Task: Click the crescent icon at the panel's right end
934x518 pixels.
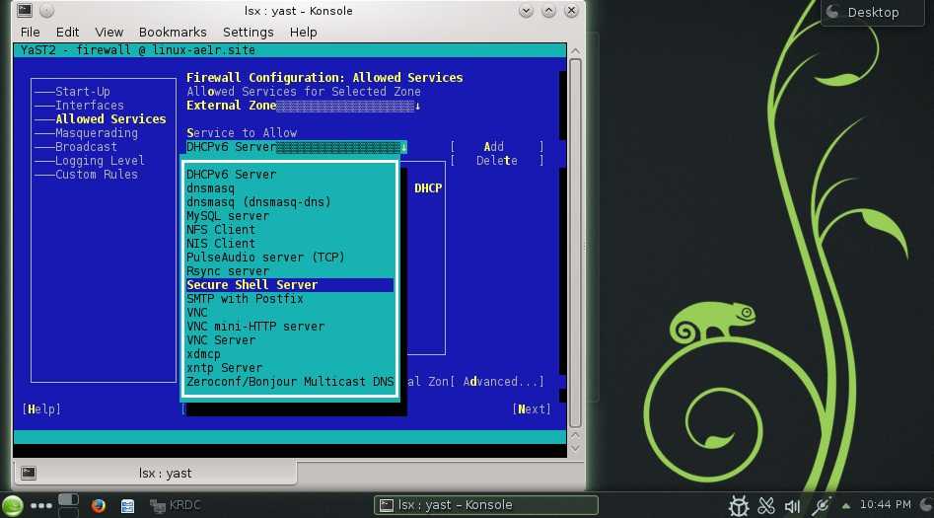Action: click(926, 505)
